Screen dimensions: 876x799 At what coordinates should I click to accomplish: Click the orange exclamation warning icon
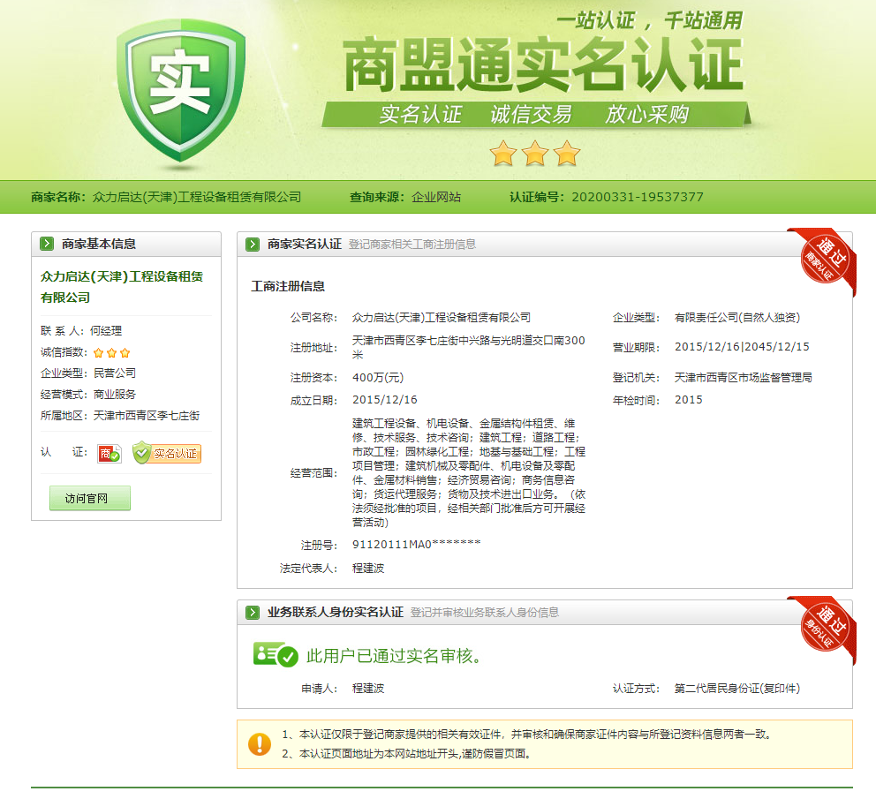(260, 744)
